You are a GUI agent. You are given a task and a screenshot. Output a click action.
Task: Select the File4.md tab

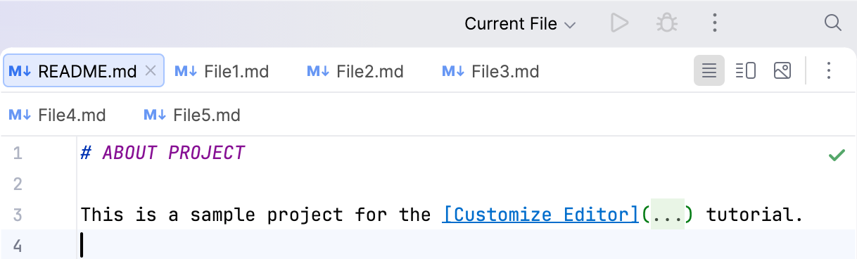[57, 115]
